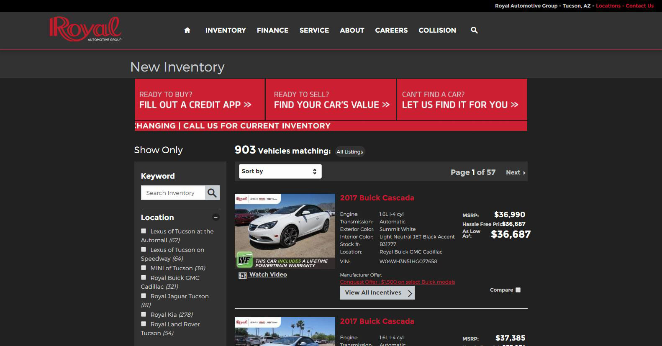Click View All Incentives button

[x=377, y=292]
